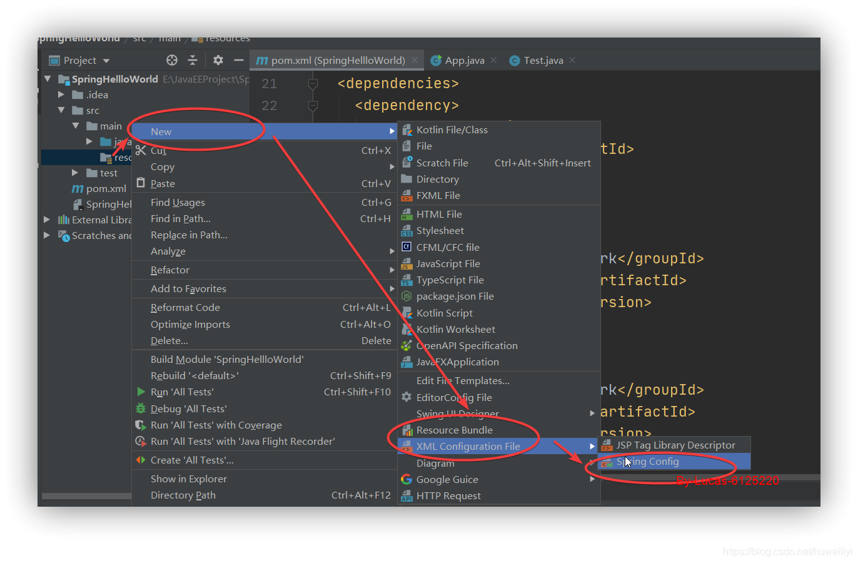Choose Build Module 'SpringHellloWorld'
The width and height of the screenshot is (858, 563).
[x=265, y=359]
